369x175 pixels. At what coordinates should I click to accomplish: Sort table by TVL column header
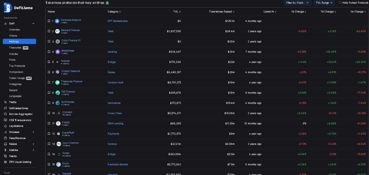[x=177, y=12]
